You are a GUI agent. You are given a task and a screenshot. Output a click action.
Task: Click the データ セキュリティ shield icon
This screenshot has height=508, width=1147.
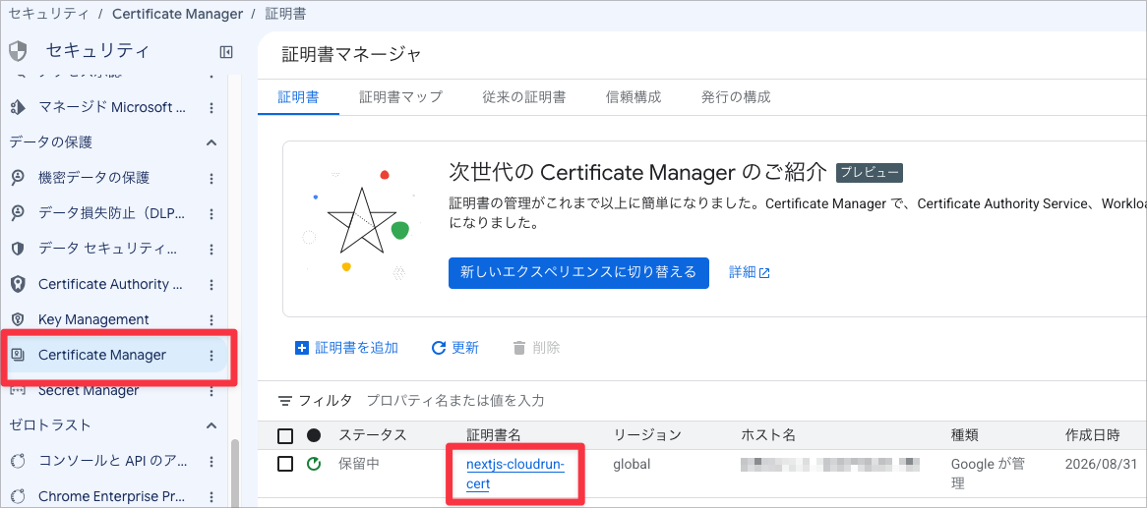point(19,249)
